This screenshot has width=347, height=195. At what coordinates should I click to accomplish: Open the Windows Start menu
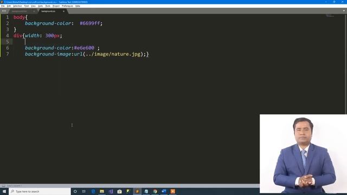tap(4, 191)
